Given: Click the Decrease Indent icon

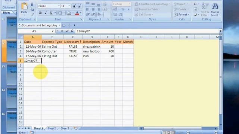Looking at the screenshot, I should point(88,15).
